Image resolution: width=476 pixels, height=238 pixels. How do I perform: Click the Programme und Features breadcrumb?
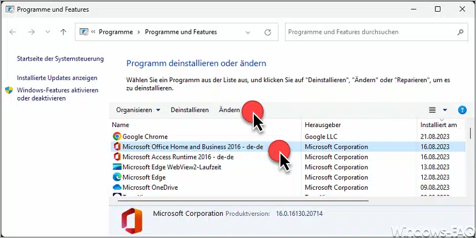click(x=181, y=32)
